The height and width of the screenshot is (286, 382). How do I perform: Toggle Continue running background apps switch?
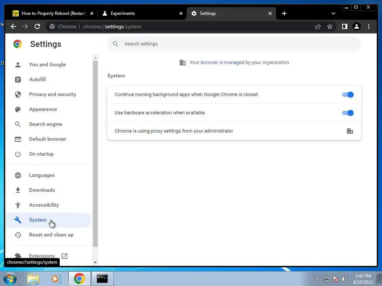coord(348,95)
